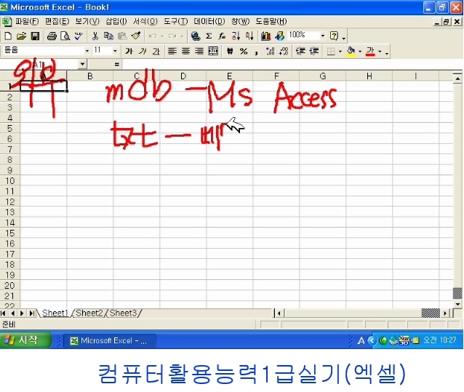Screen dimensions: 464x392
Task: Insert hyperlink globe icon
Action: 196,36
